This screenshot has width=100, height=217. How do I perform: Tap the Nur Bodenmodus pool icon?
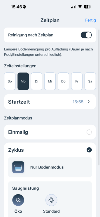tap(18, 167)
